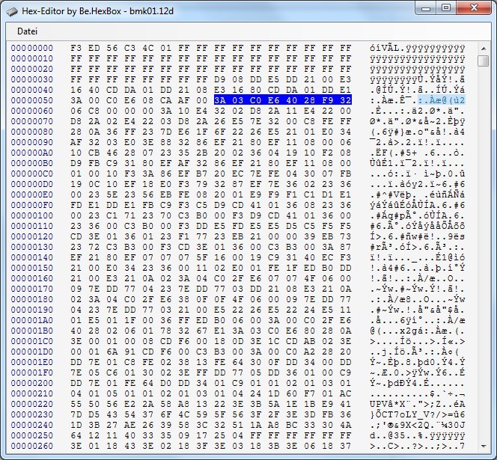The width and height of the screenshot is (497, 460).
Task: Select the offset label 00000260
Action: (32, 446)
